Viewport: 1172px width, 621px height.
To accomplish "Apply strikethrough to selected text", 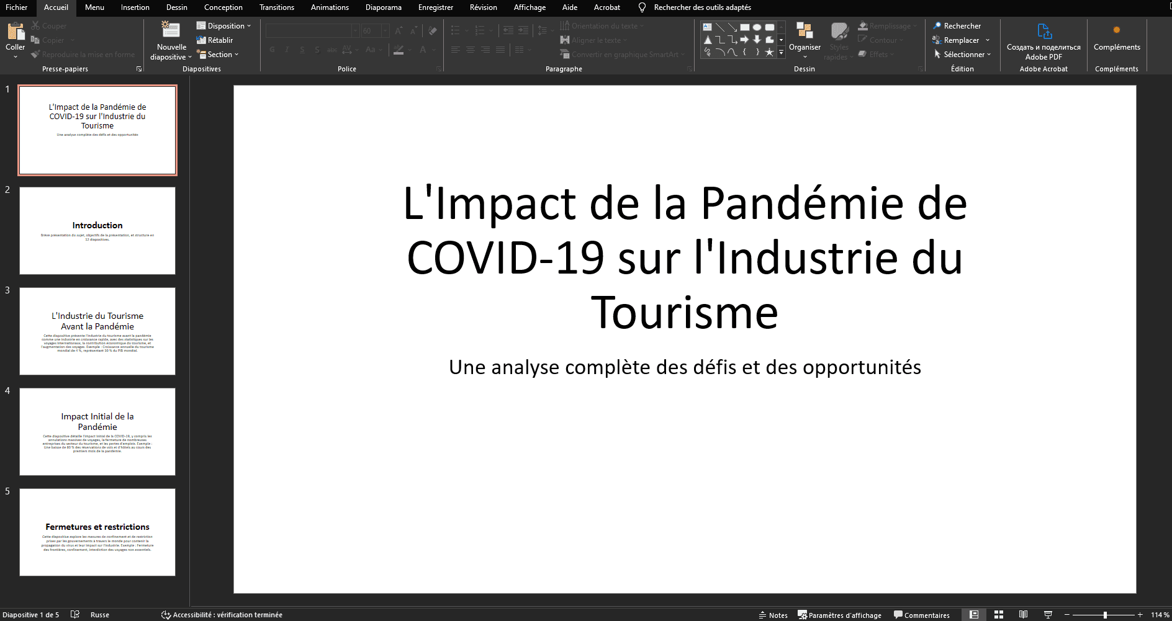I will (x=331, y=49).
